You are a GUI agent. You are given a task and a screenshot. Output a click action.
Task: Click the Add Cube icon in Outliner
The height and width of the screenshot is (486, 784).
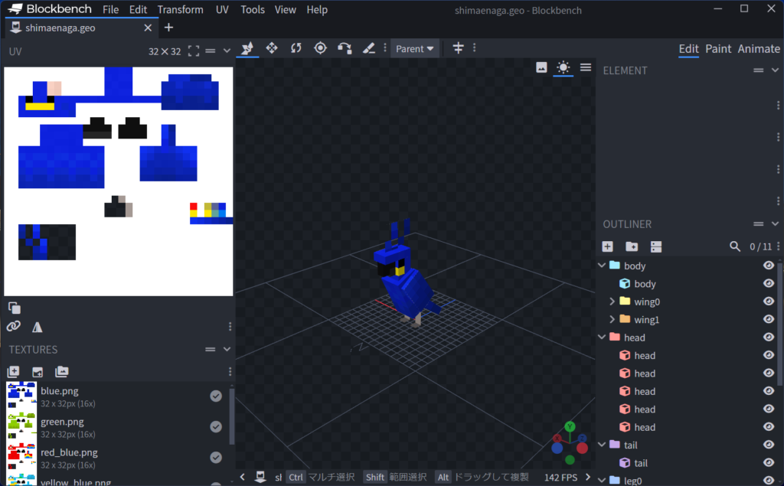coord(607,246)
